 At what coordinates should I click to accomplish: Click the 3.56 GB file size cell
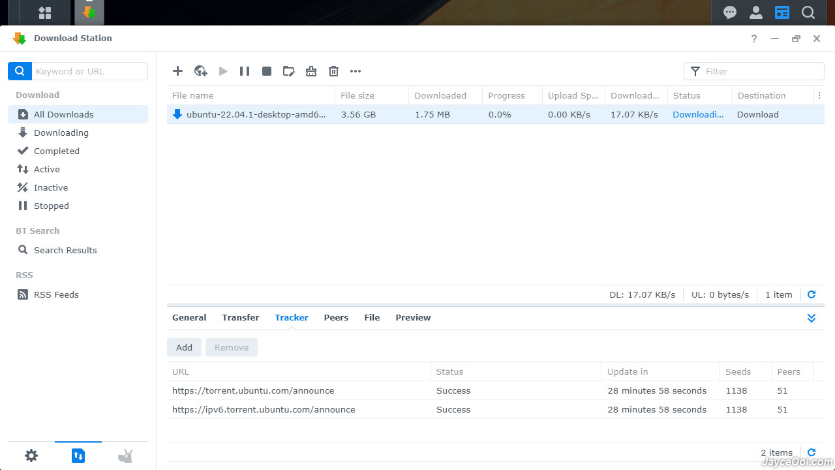click(x=359, y=114)
